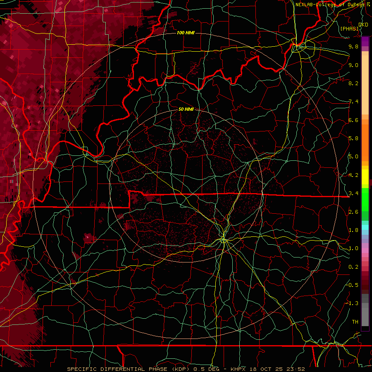
Task: Select the 9.0 value on the color scale
Action: pos(353,65)
